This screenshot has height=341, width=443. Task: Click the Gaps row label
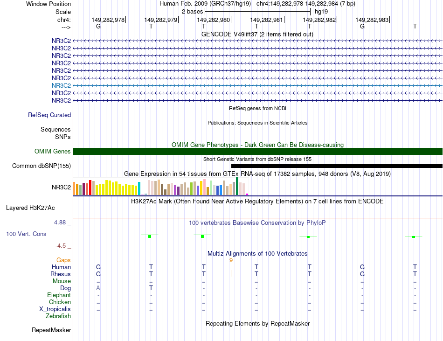coord(63,260)
